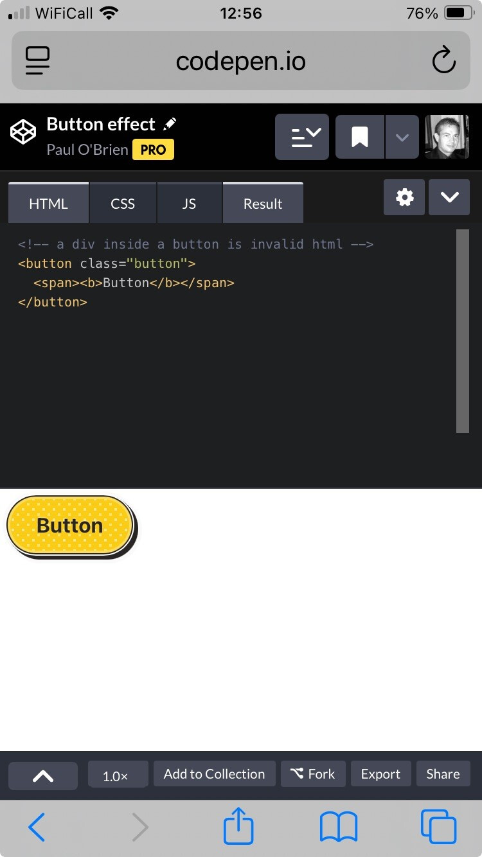
Task: Open the change view layout button
Action: [302, 137]
